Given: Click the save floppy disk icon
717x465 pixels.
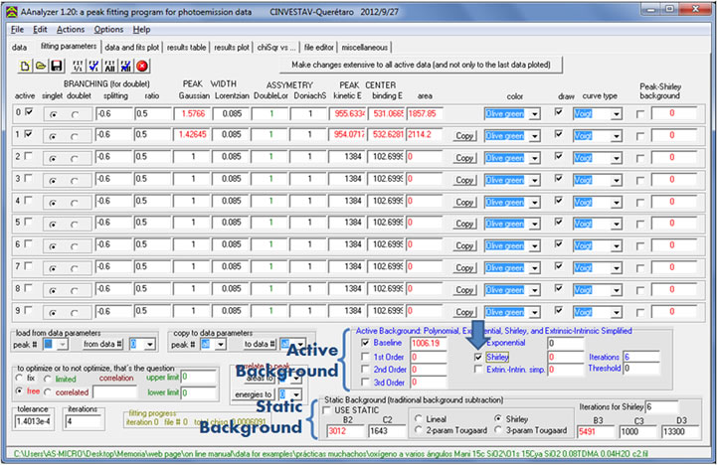Looking at the screenshot, I should tap(58, 66).
